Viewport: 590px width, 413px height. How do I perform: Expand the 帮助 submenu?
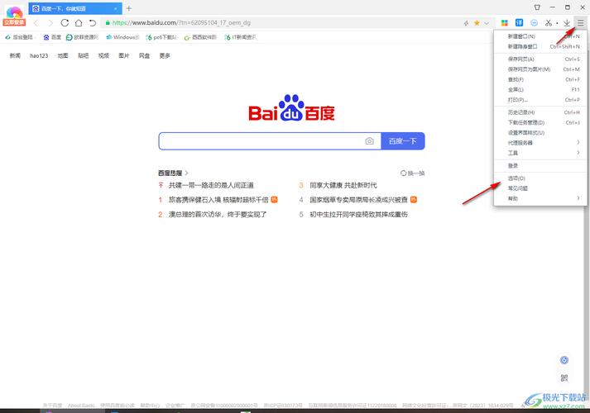coord(540,198)
